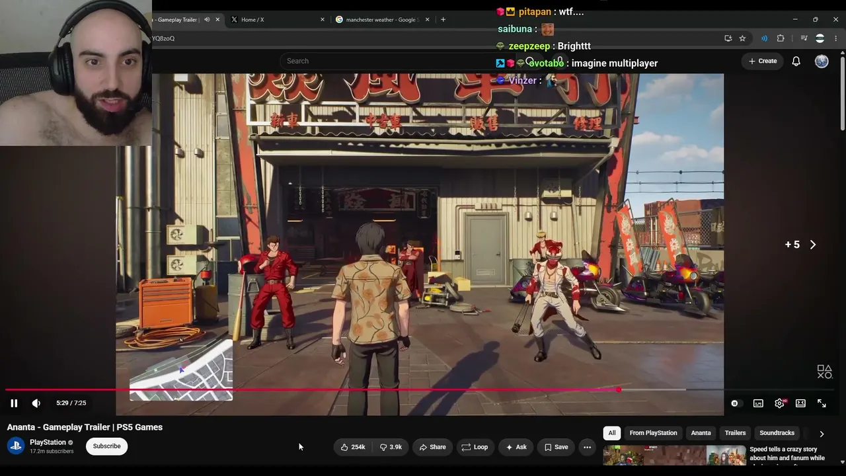Close the Home / X tab
Image resolution: width=846 pixels, height=476 pixels.
pyautogui.click(x=323, y=20)
